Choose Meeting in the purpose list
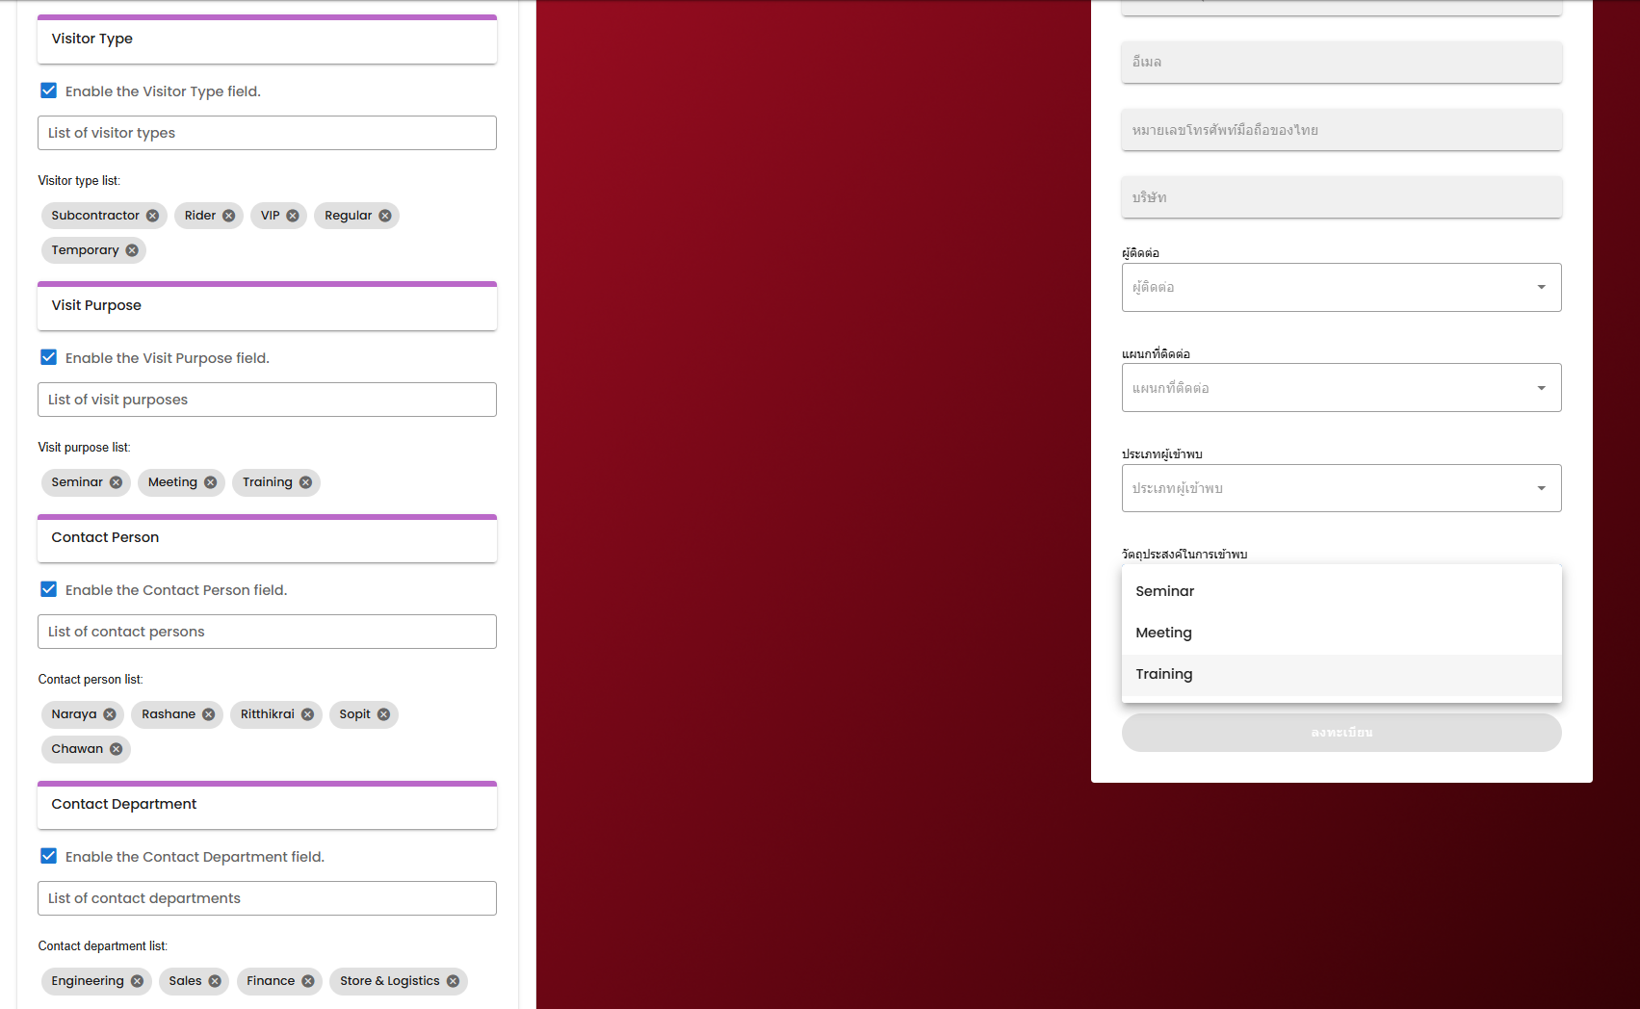This screenshot has width=1640, height=1009. pos(1163,633)
